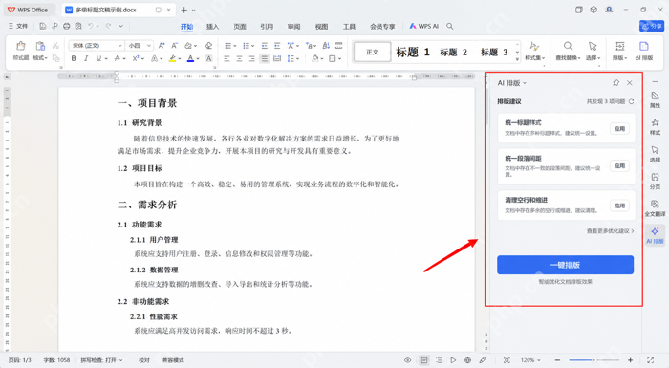The image size is (669, 368).
Task: Select the 正文 style box
Action: click(x=372, y=52)
